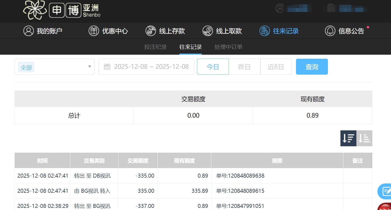Switch to the 投注纪录 tab
Screen dimensions: 391x210
click(x=155, y=47)
